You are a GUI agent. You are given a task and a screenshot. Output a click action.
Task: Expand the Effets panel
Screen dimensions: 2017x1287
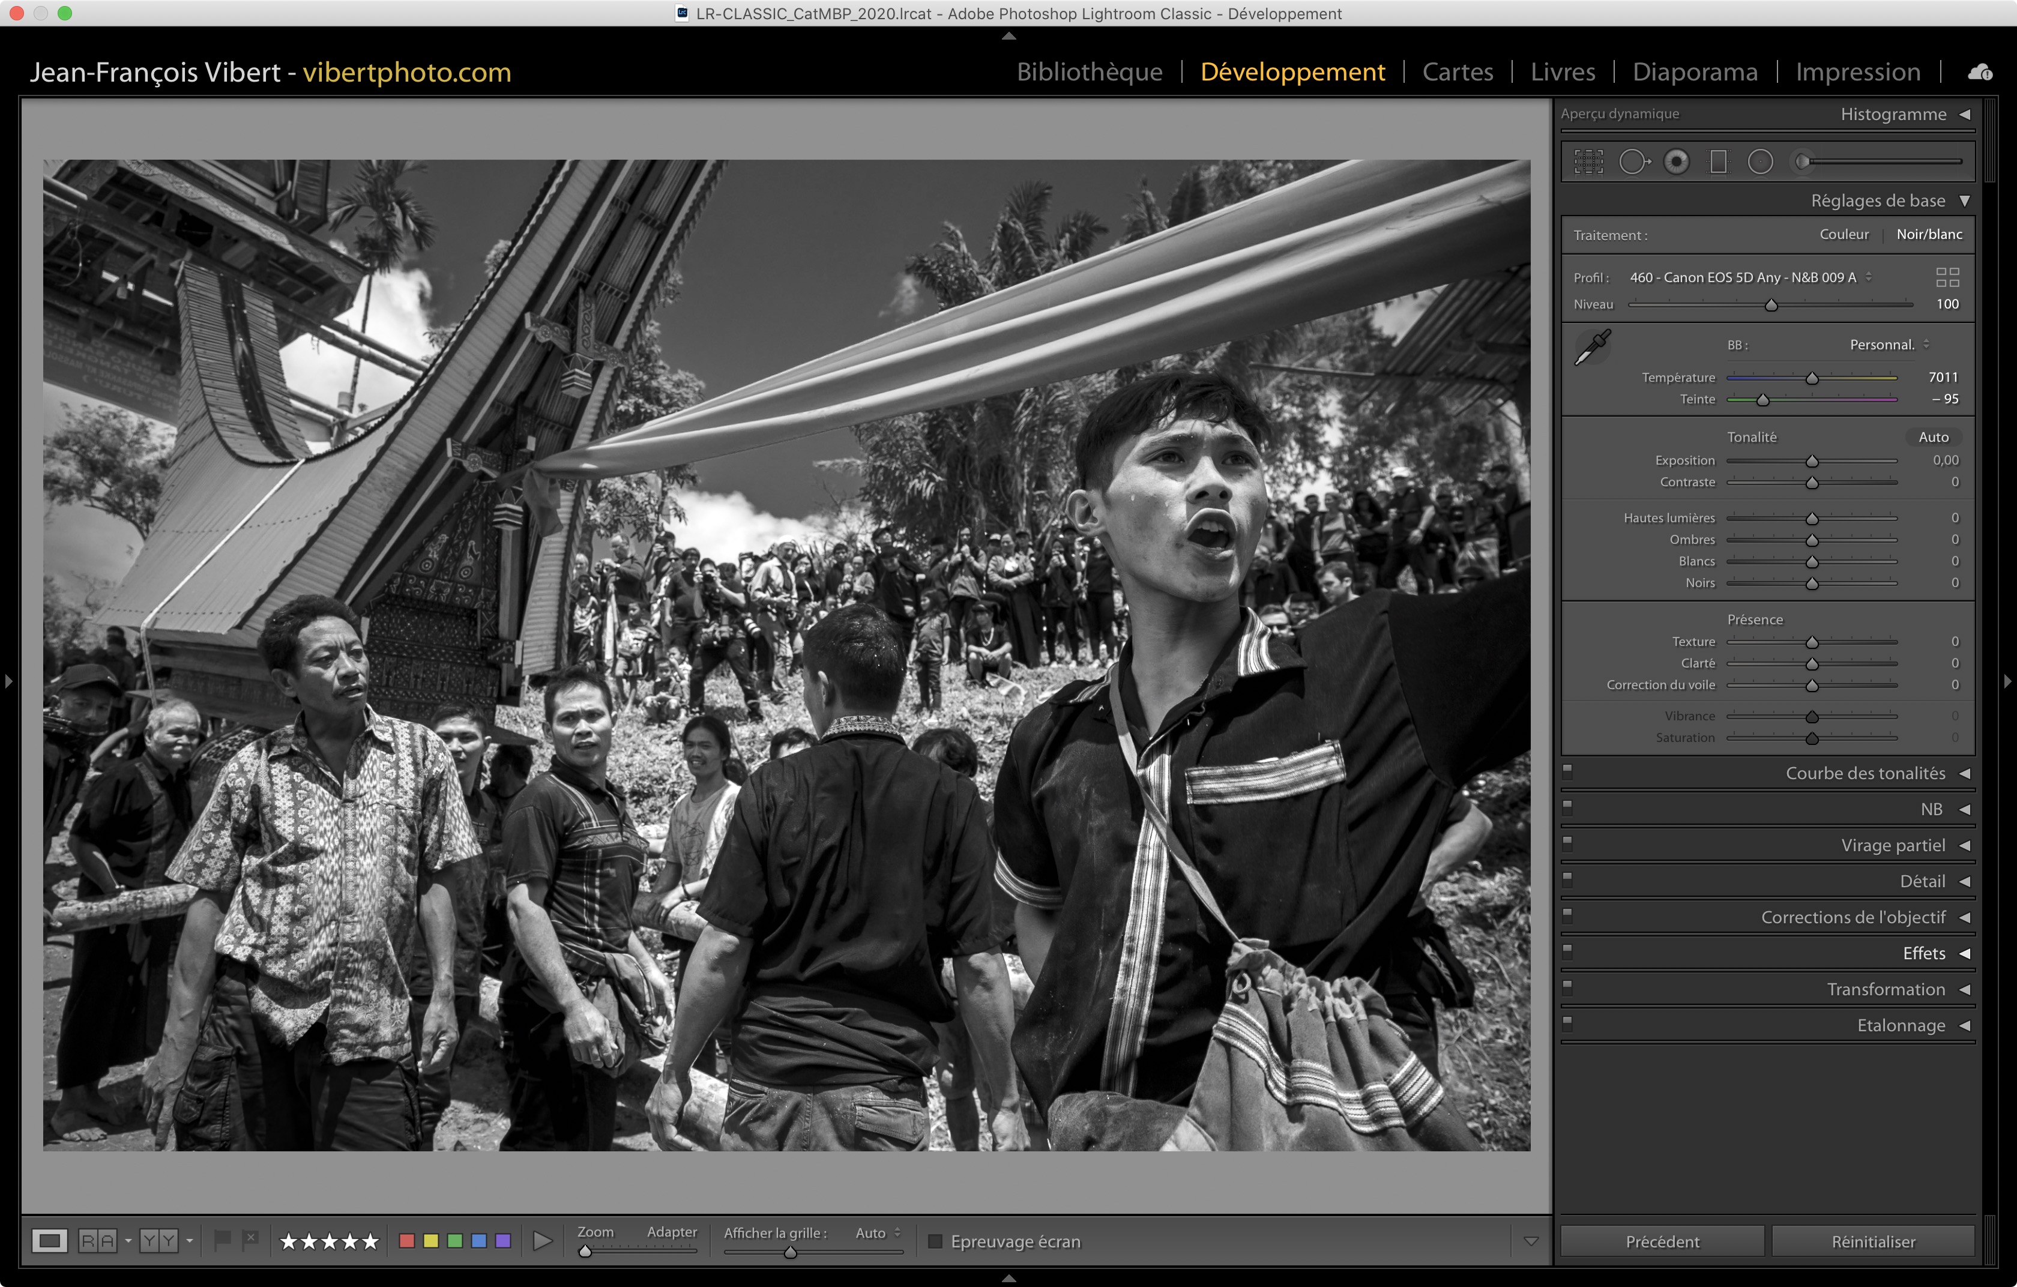click(x=1923, y=953)
